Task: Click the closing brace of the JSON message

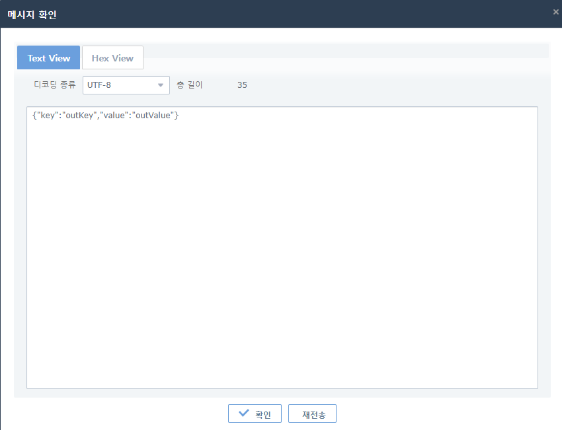Action: coord(177,116)
